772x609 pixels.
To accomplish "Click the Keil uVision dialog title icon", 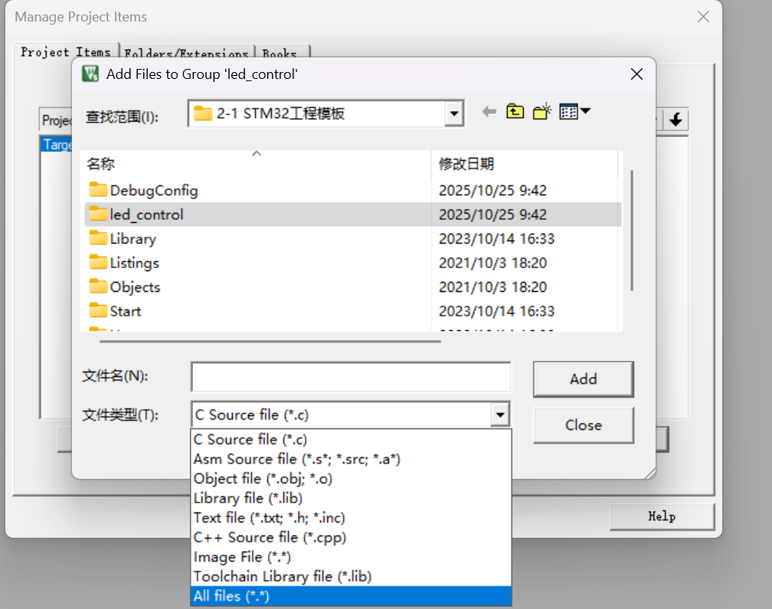I will click(90, 74).
